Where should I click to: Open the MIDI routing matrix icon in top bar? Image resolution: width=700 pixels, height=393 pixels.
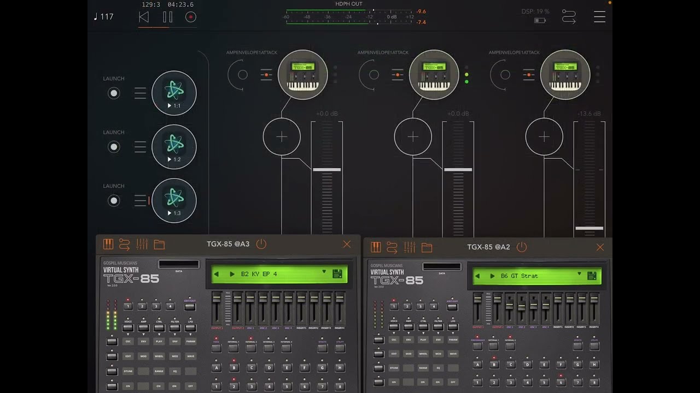point(569,17)
